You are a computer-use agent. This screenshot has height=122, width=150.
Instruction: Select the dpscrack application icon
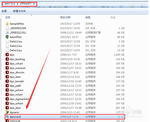pos(7,117)
